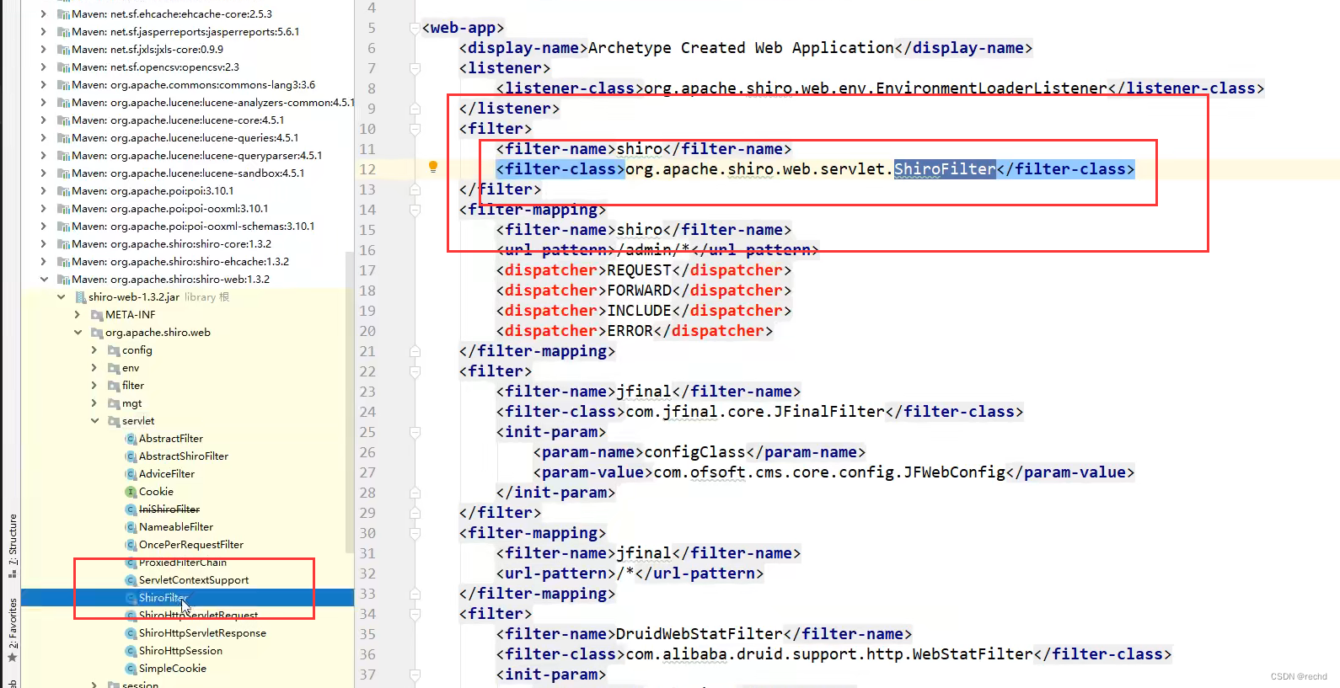Select ShiroHttpServletResponse in the tree
This screenshot has width=1340, height=688.
(202, 633)
